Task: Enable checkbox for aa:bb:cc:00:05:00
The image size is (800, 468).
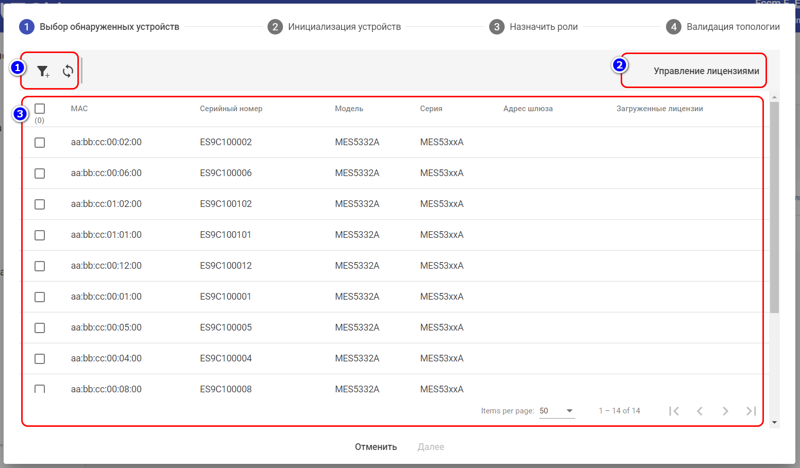Action: click(40, 328)
